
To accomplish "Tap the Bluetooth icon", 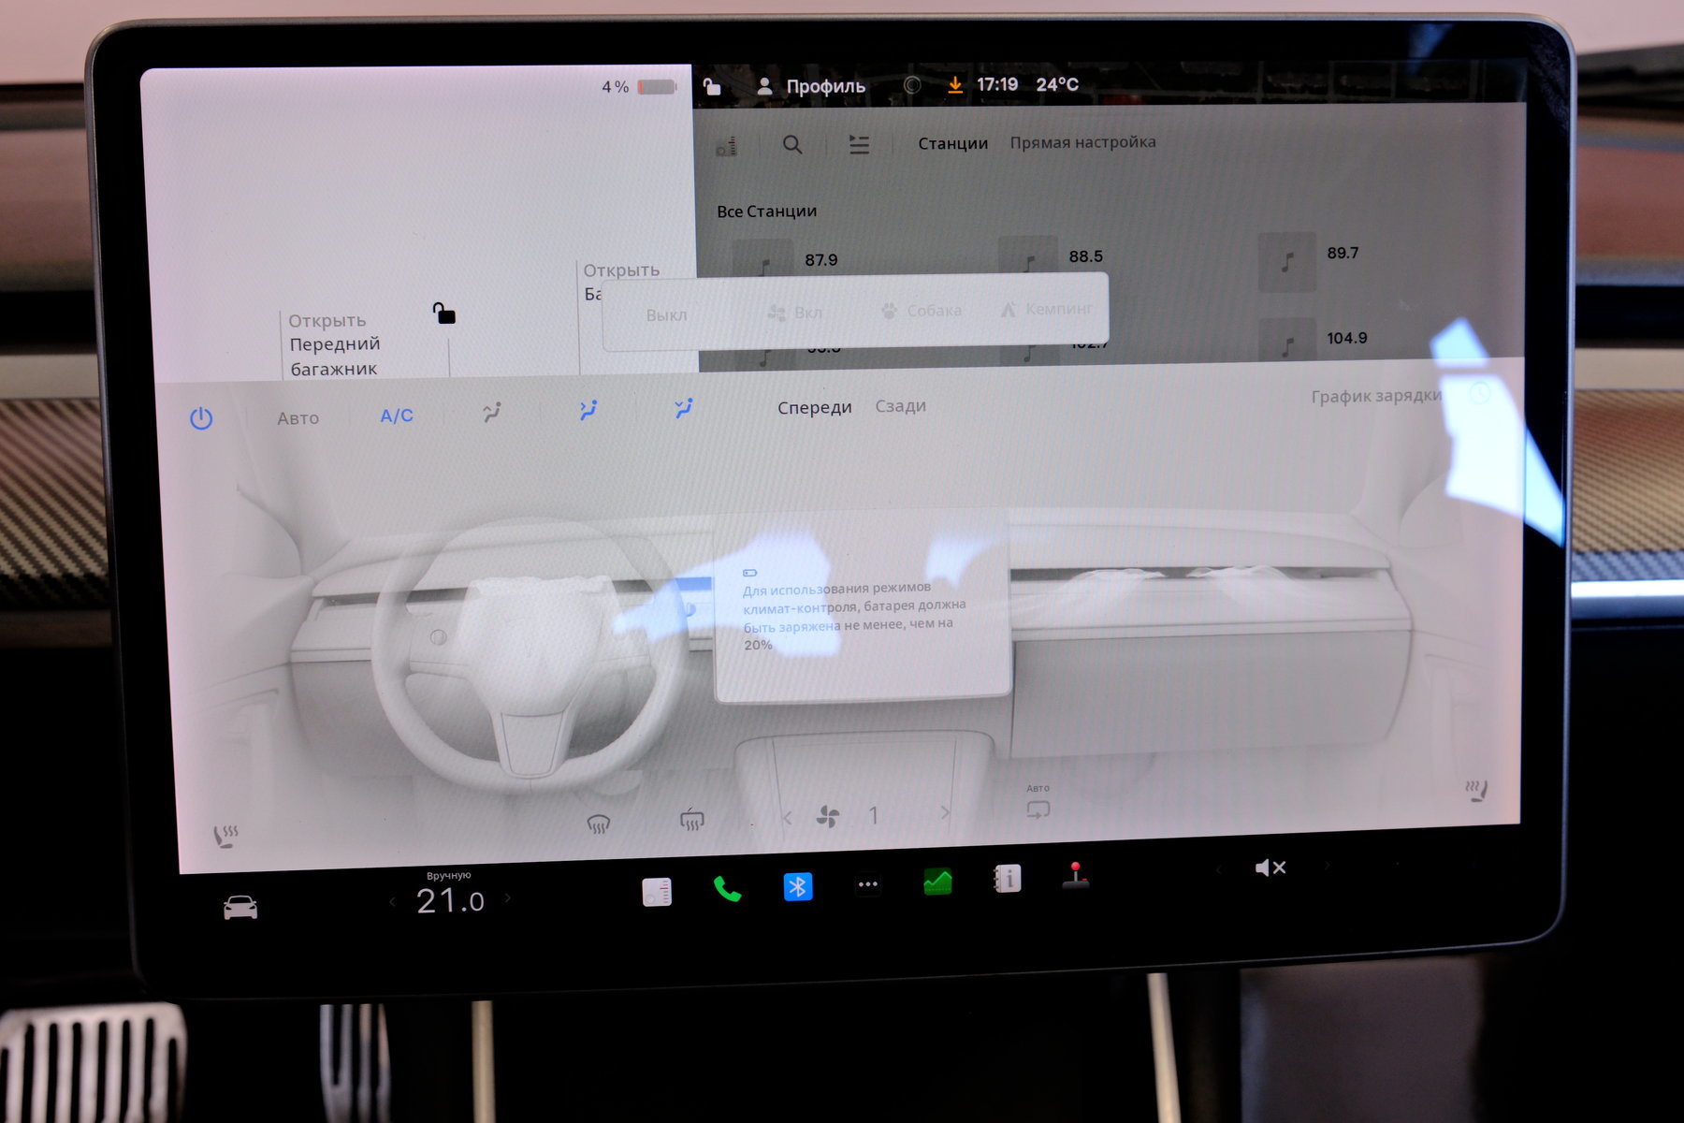I will coord(797,886).
